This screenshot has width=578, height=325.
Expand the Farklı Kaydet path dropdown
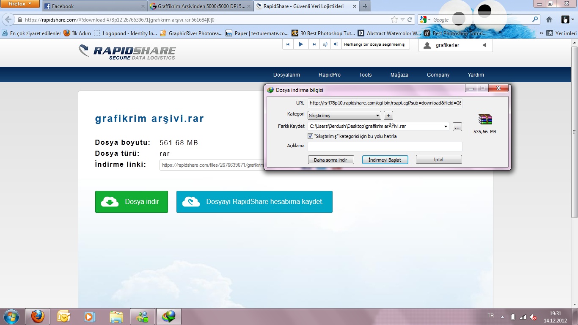click(x=446, y=126)
